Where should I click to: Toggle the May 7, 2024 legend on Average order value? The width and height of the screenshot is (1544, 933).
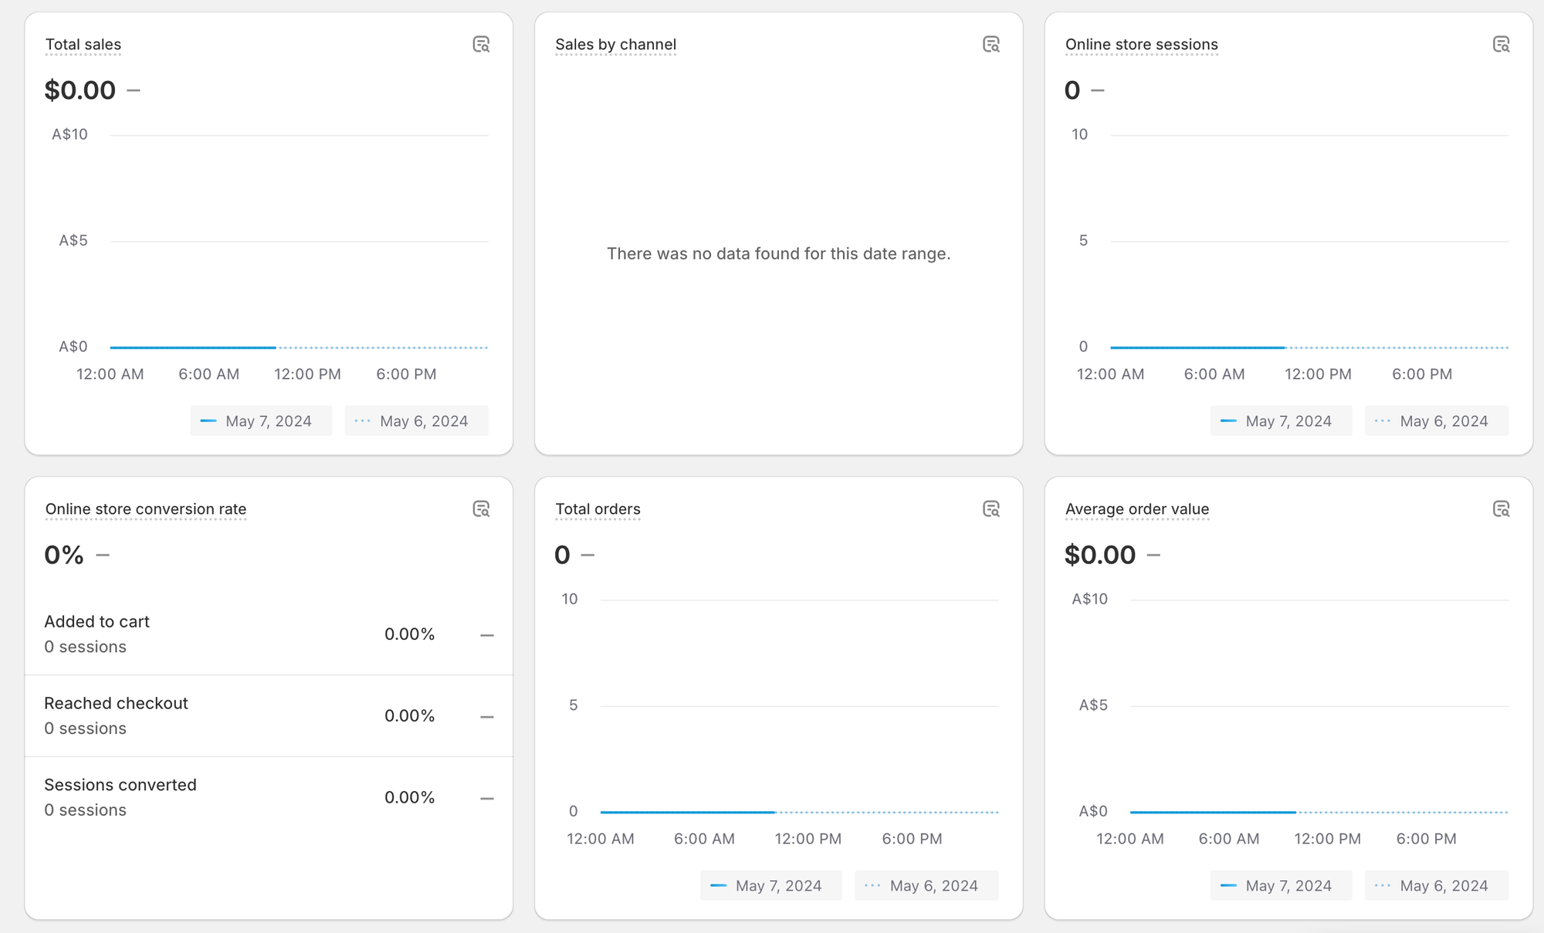[x=1281, y=885]
